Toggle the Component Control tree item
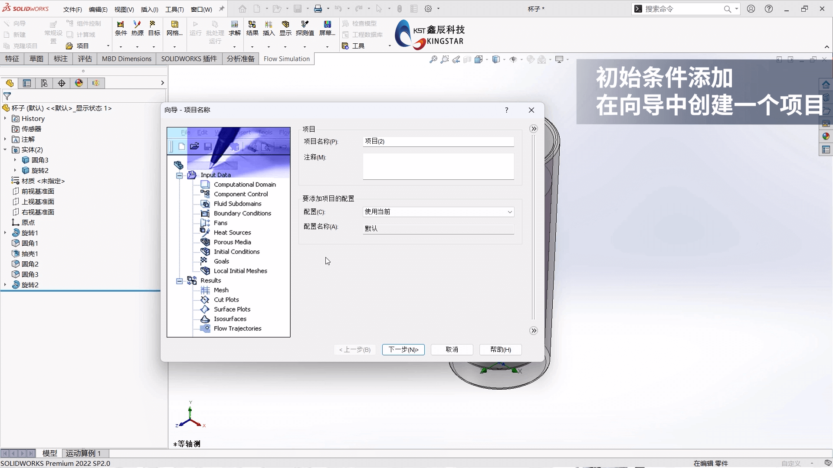Screen dimensions: 833x468 tap(240, 194)
